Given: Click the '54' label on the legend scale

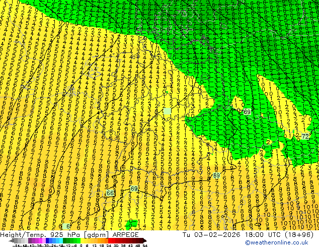Looking at the screenshot, I should point(145,245).
